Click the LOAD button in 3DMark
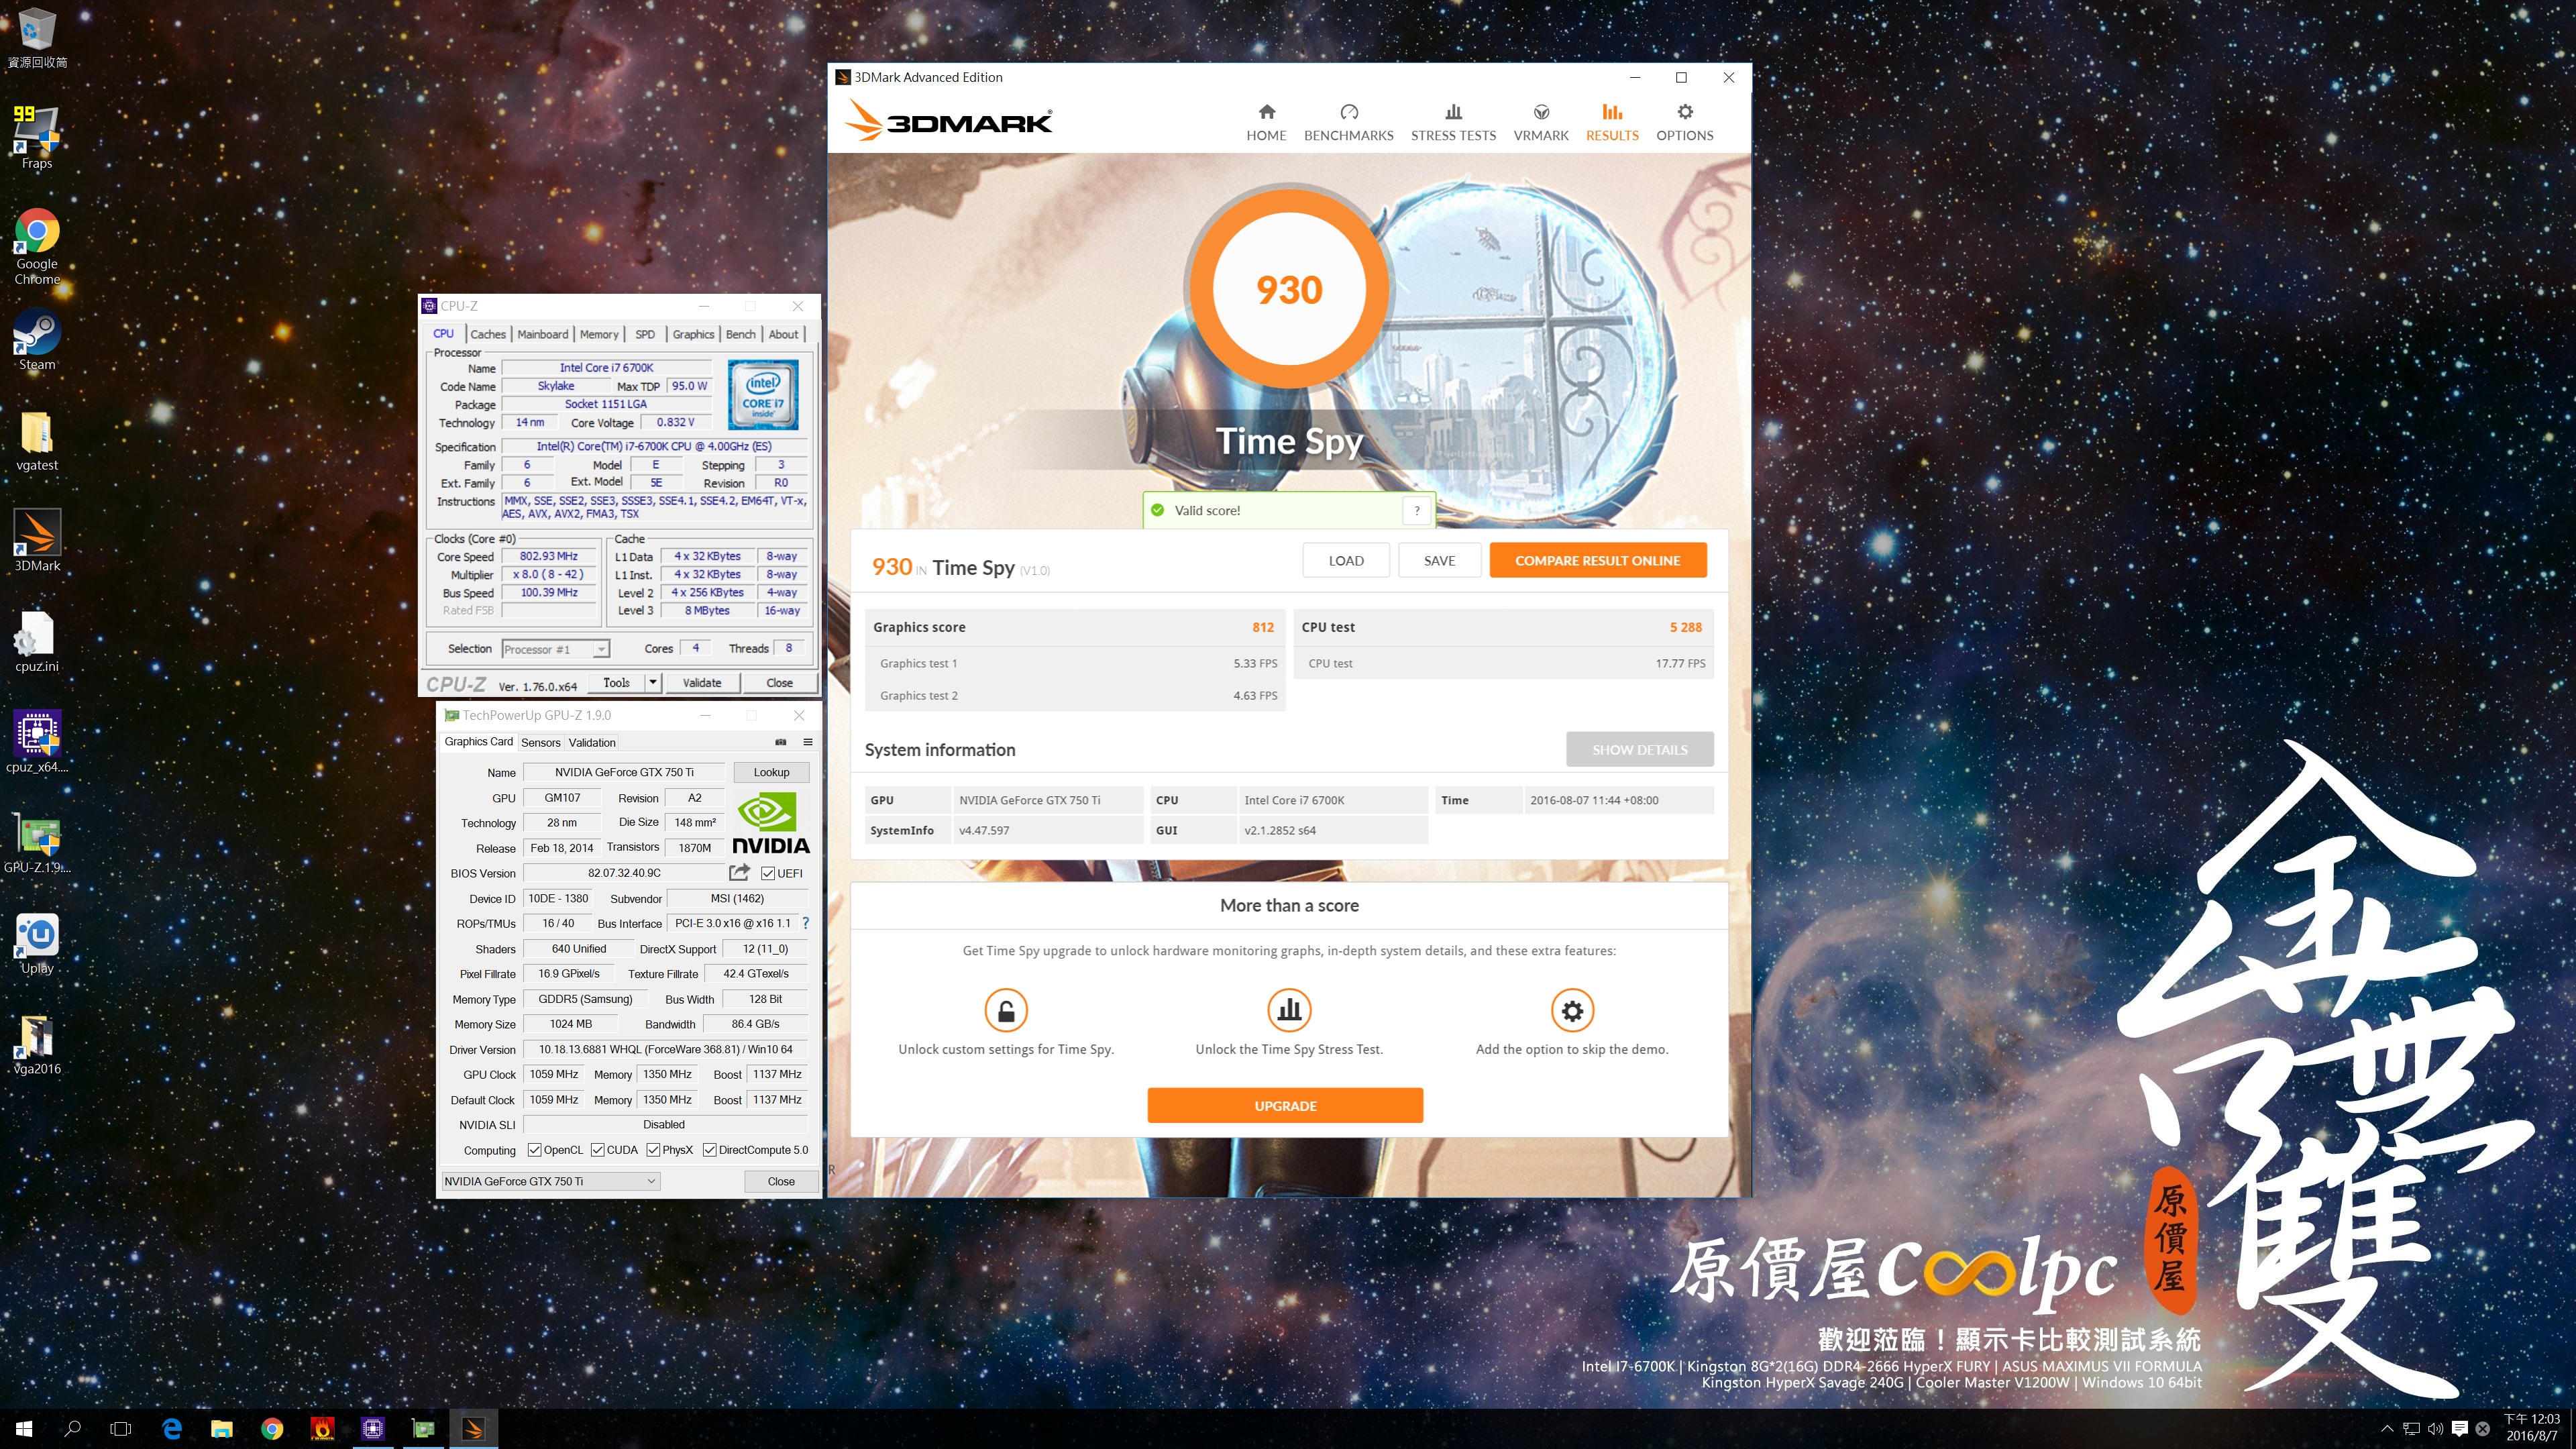Viewport: 2576px width, 1449px height. coord(1346,560)
